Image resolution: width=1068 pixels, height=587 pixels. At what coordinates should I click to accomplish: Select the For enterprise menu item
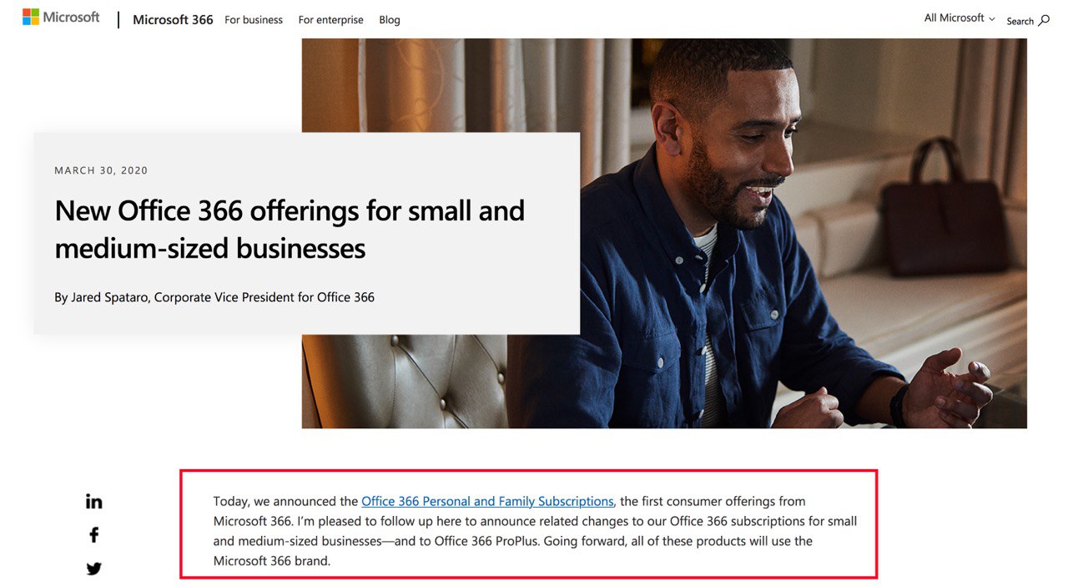coord(330,20)
